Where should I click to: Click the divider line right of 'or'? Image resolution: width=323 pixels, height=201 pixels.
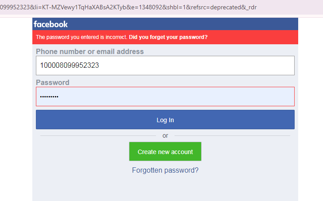[230, 135]
